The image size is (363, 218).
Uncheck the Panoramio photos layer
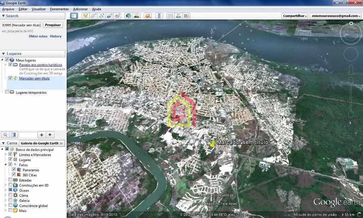click(14, 169)
